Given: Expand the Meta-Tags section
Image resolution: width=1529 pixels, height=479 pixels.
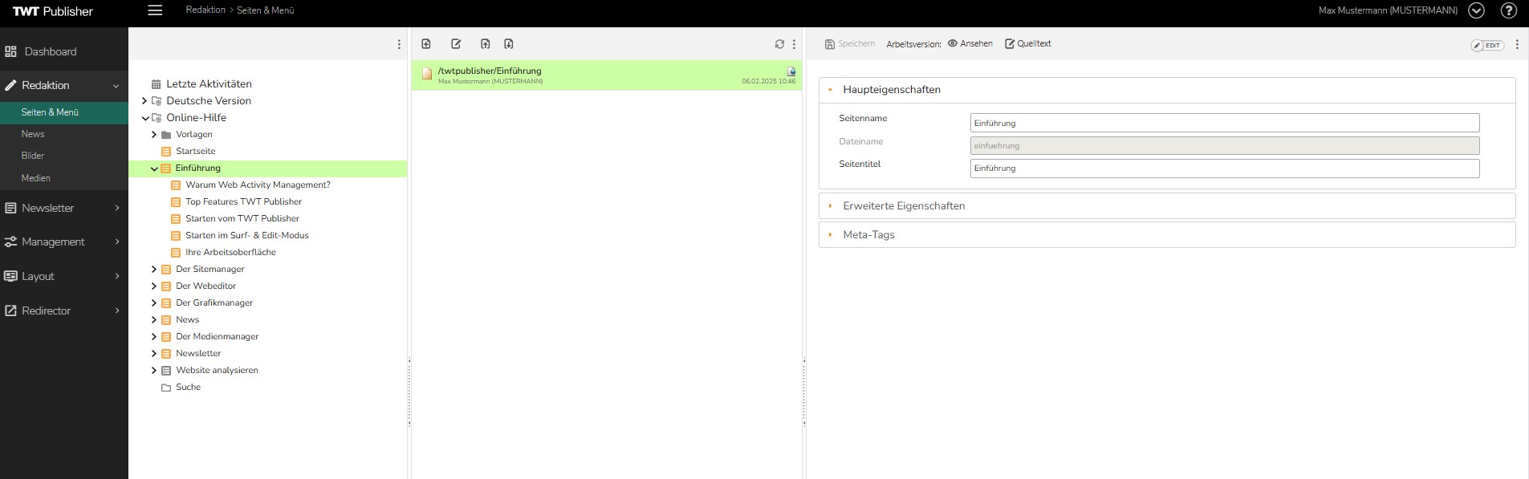Looking at the screenshot, I should tap(868, 235).
